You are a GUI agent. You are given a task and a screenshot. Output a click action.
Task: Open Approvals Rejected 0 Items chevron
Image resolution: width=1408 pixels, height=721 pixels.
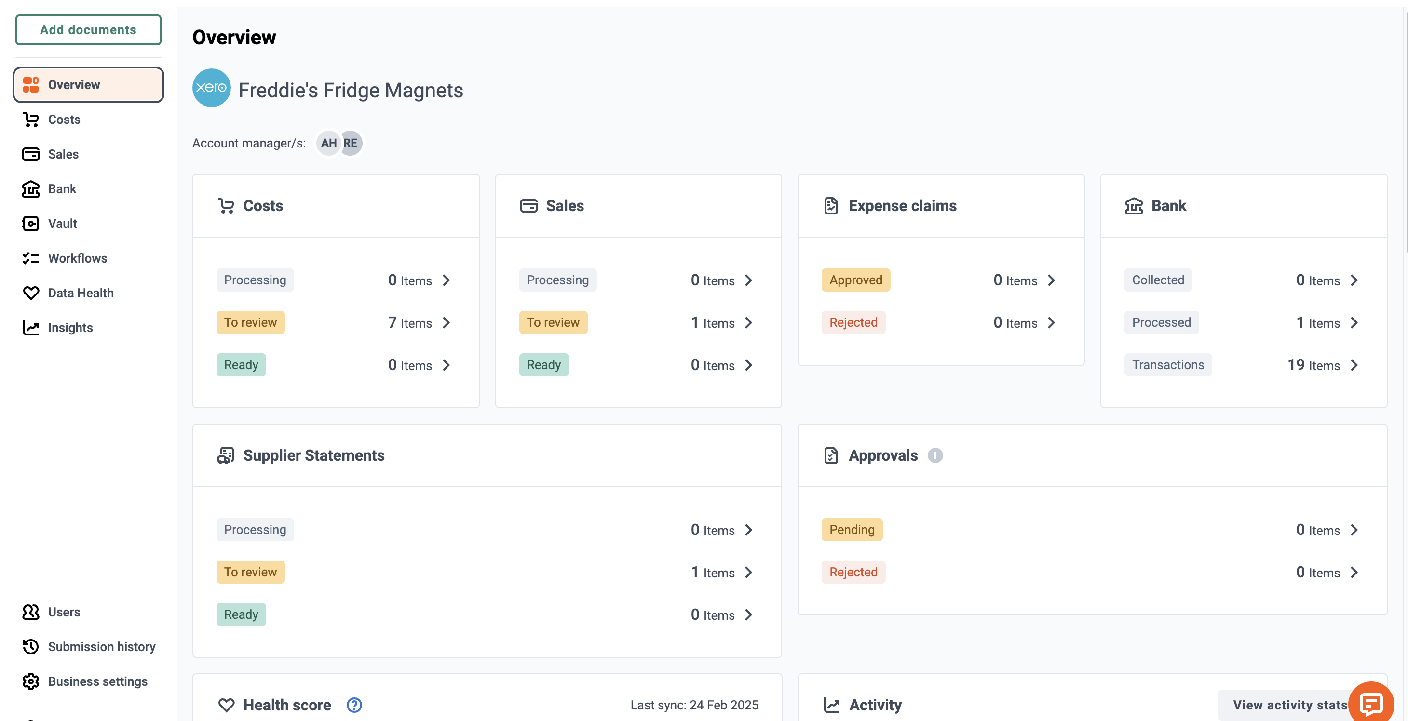coord(1354,573)
